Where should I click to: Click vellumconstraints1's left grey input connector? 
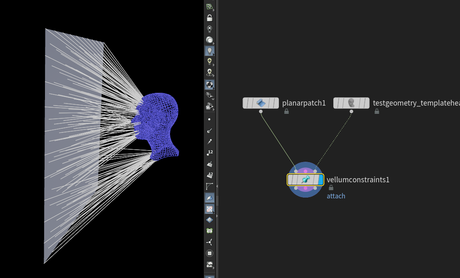[x=296, y=171]
